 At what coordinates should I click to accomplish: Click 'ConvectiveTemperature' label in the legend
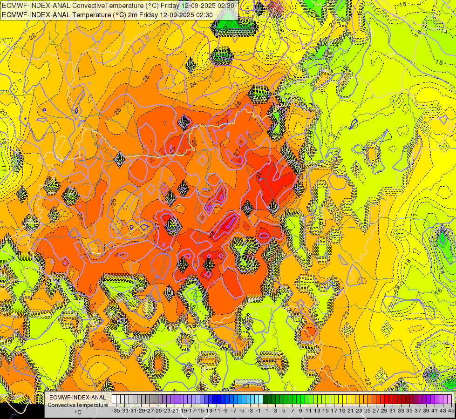(78, 405)
